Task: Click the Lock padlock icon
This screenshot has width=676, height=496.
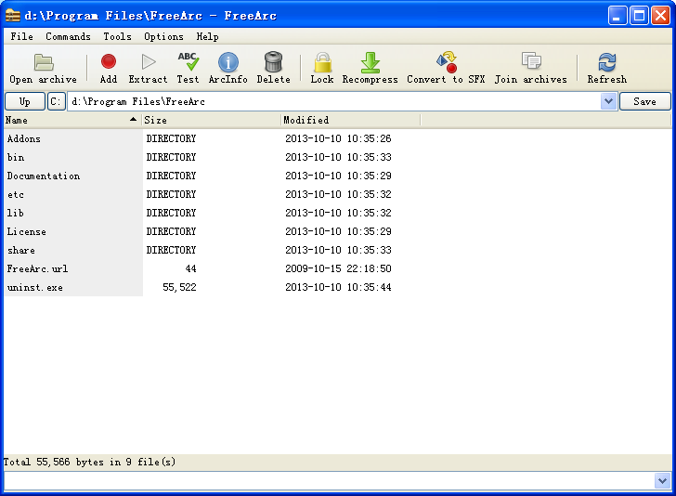Action: click(x=322, y=62)
